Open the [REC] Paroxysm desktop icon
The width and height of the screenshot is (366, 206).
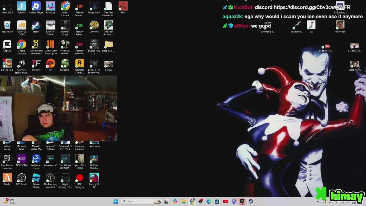click(79, 181)
